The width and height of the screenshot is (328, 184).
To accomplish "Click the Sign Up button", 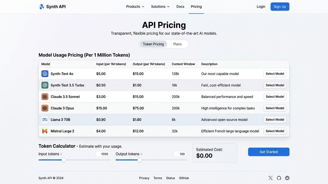I will tap(280, 7).
